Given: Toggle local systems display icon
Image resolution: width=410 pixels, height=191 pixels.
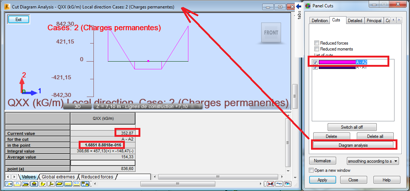Looking at the screenshot, I should point(51,184).
